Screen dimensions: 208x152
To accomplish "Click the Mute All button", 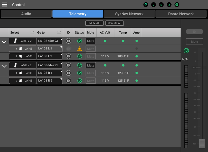I will pyautogui.click(x=94, y=23).
